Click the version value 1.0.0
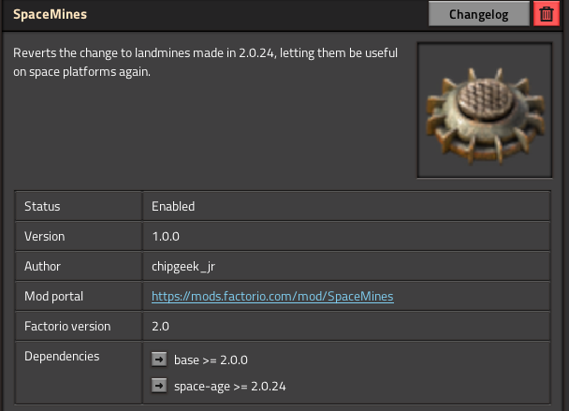Image resolution: width=569 pixels, height=411 pixels. click(x=166, y=236)
